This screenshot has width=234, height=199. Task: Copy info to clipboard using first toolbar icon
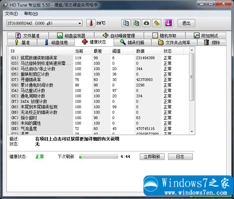[x=126, y=23]
